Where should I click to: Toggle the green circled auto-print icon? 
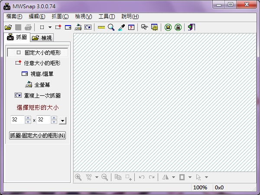point(178,27)
